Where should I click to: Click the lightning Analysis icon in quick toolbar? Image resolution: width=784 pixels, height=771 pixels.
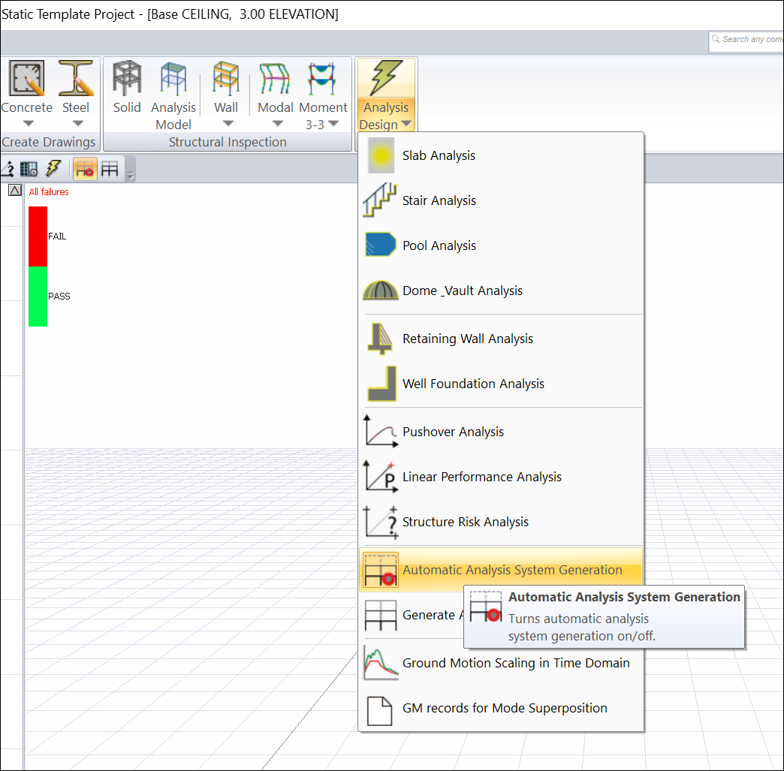pos(53,168)
